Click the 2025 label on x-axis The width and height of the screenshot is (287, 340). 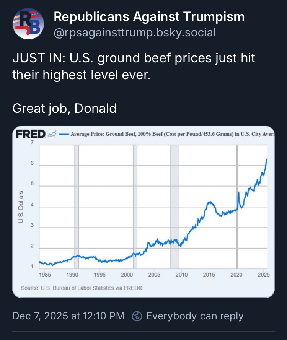263,275
